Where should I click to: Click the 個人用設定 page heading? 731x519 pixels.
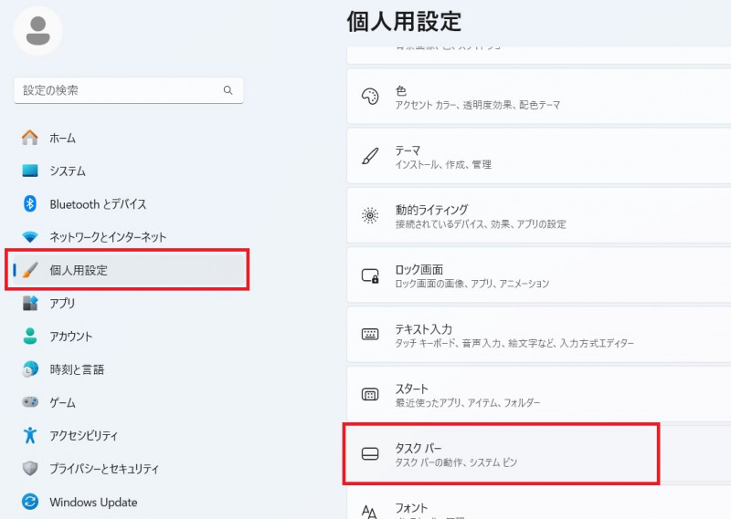click(404, 22)
